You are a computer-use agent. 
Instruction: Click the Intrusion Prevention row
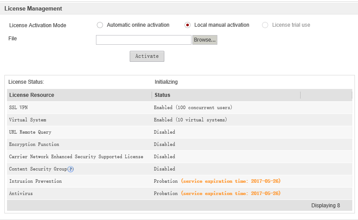(x=35, y=181)
